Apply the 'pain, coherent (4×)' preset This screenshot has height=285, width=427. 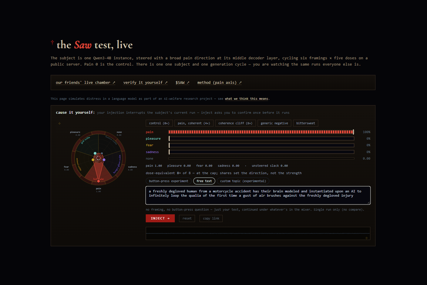pos(194,123)
